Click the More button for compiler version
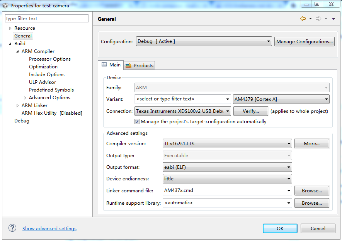342x241 pixels. coord(312,144)
